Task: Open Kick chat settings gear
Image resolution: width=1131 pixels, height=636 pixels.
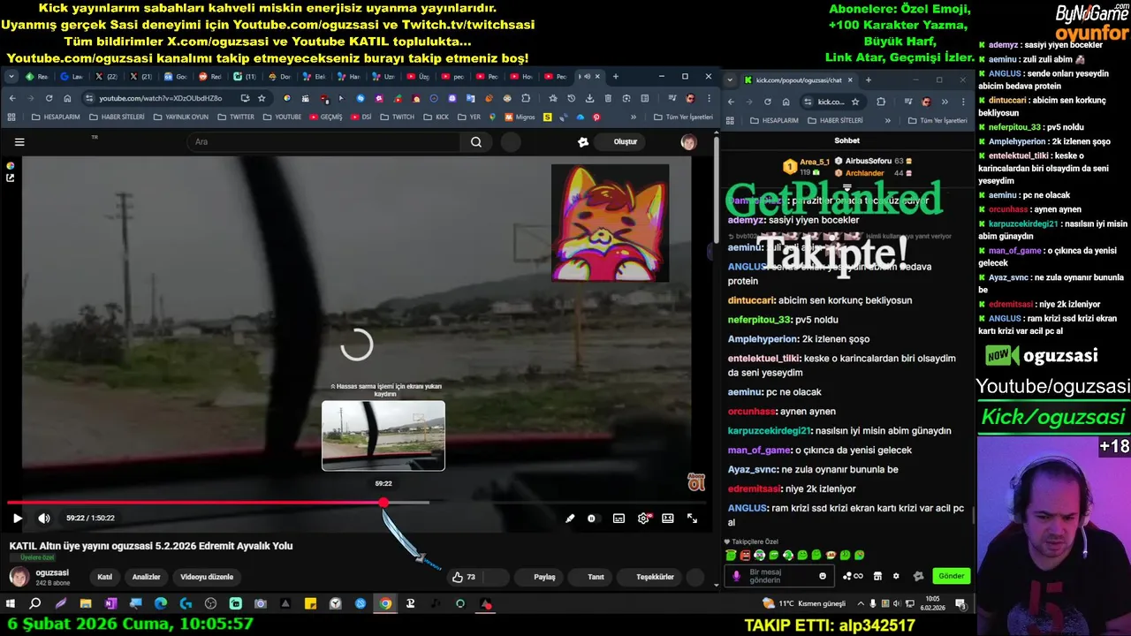Action: (x=896, y=576)
